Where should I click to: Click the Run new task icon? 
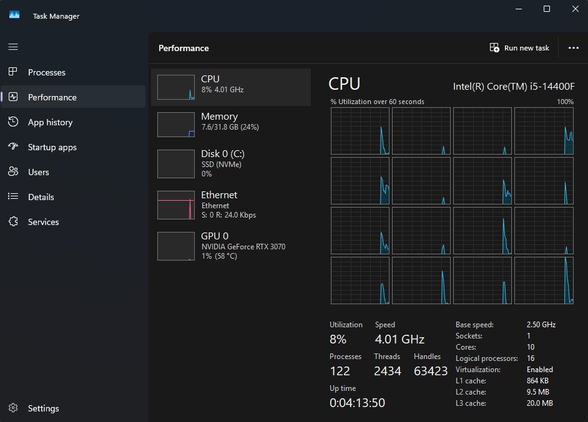pos(494,47)
